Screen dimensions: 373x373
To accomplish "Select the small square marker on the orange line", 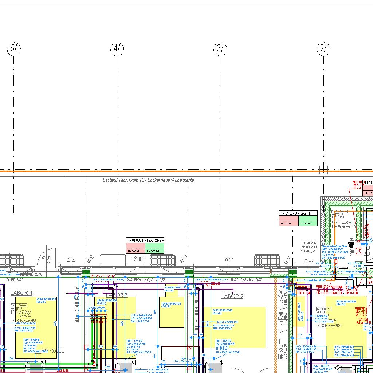I will 323,170.
